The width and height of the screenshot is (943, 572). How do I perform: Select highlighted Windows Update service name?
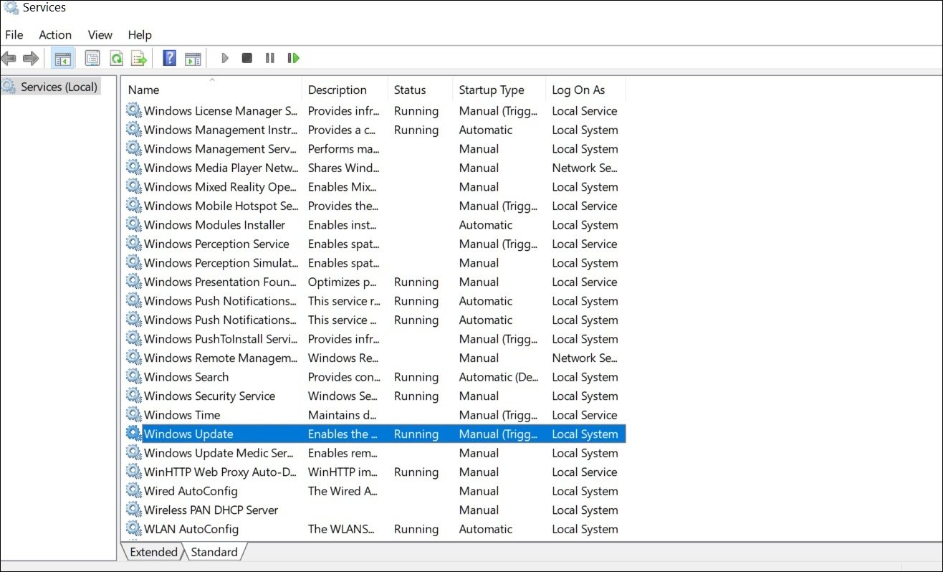[188, 434]
